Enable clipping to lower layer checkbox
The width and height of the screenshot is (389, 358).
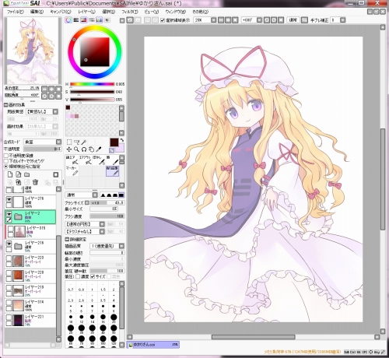coord(6,161)
